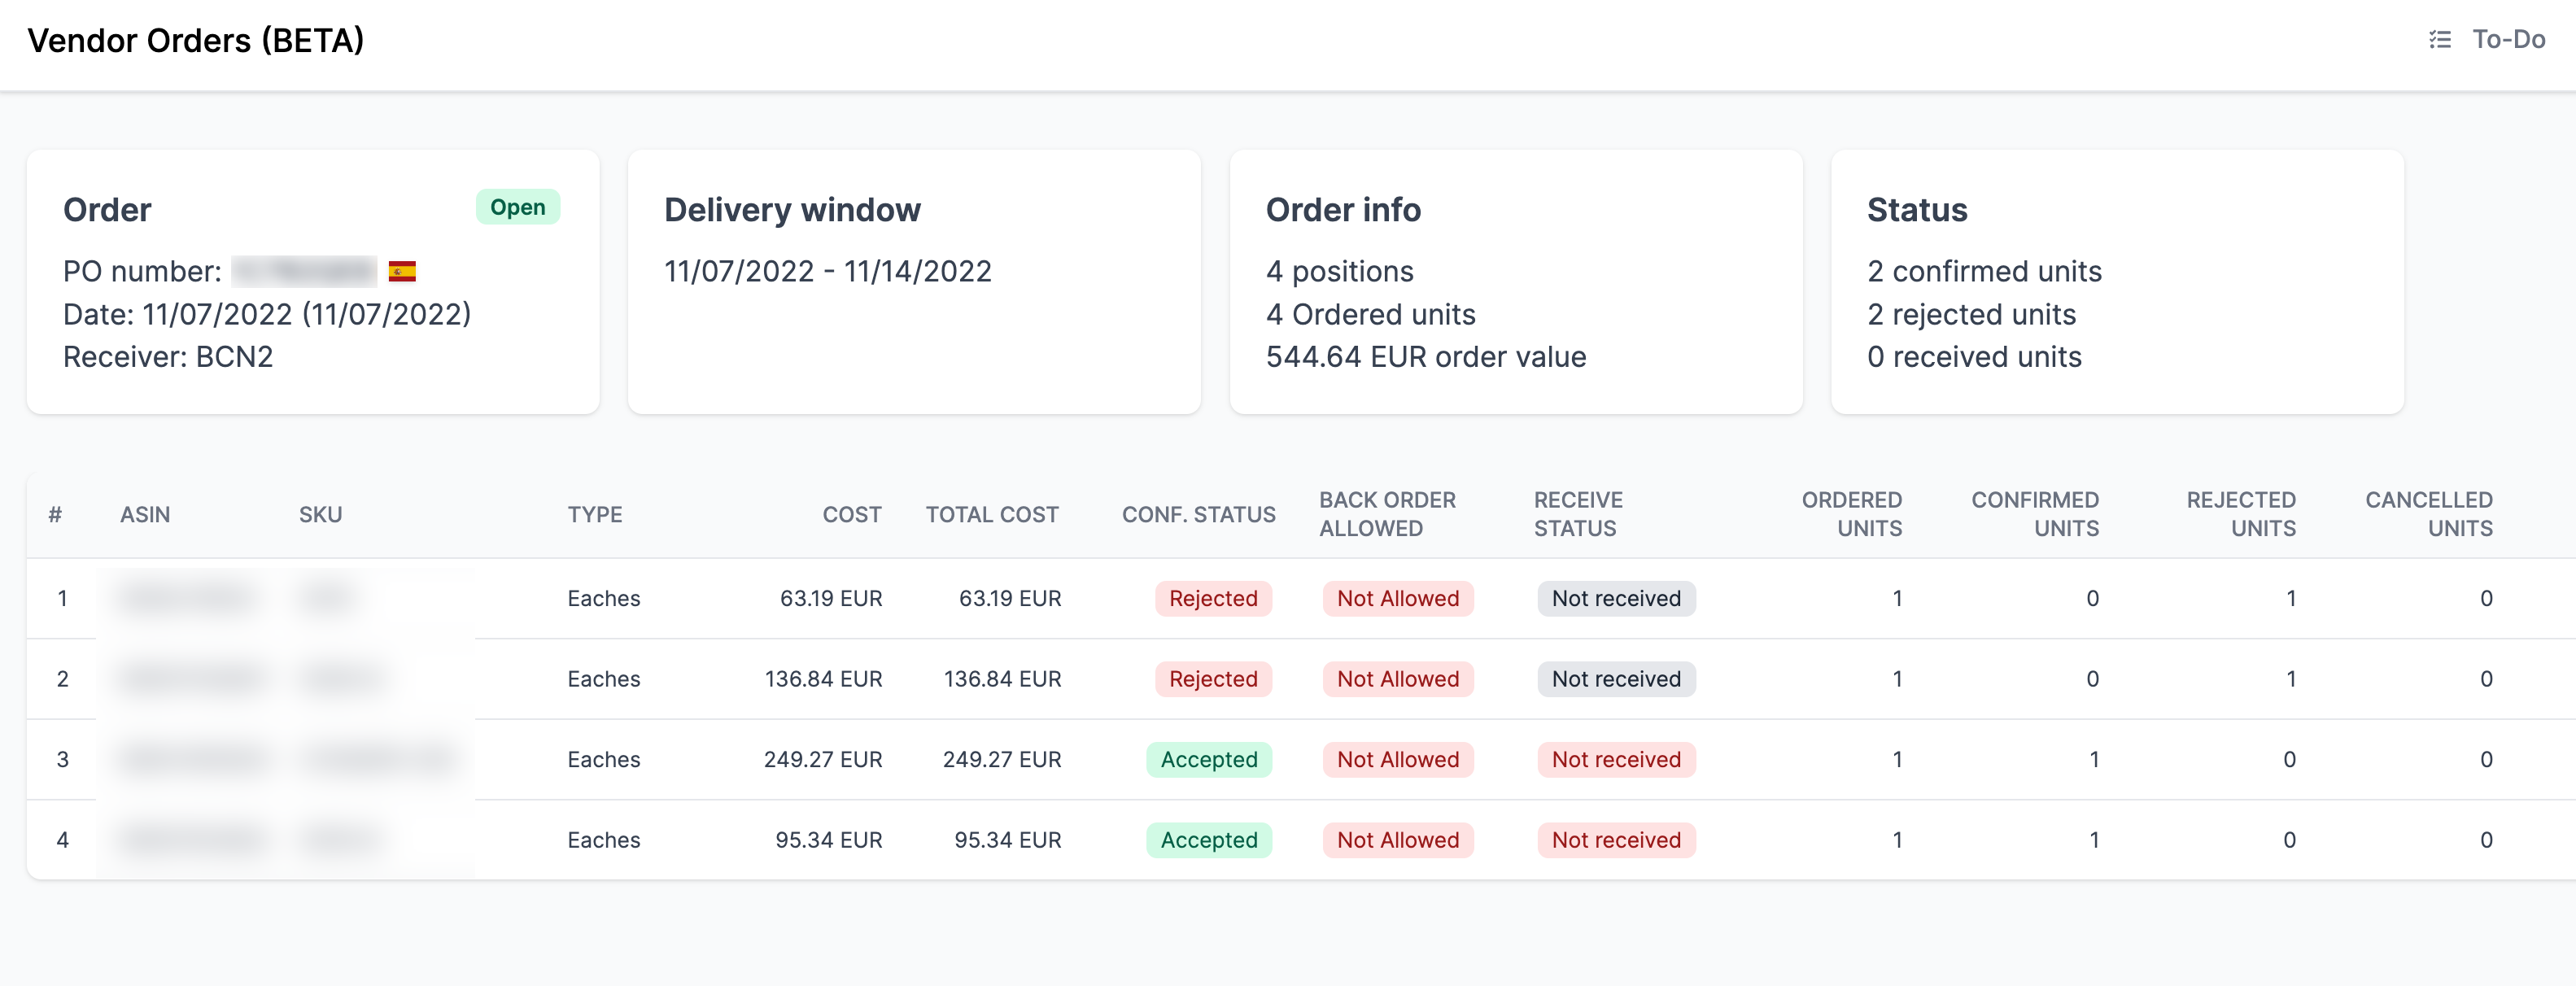The image size is (2576, 986).
Task: Click the Open status badge on the order
Action: pyautogui.click(x=517, y=207)
